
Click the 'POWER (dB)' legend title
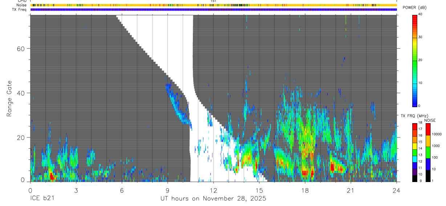414,8
